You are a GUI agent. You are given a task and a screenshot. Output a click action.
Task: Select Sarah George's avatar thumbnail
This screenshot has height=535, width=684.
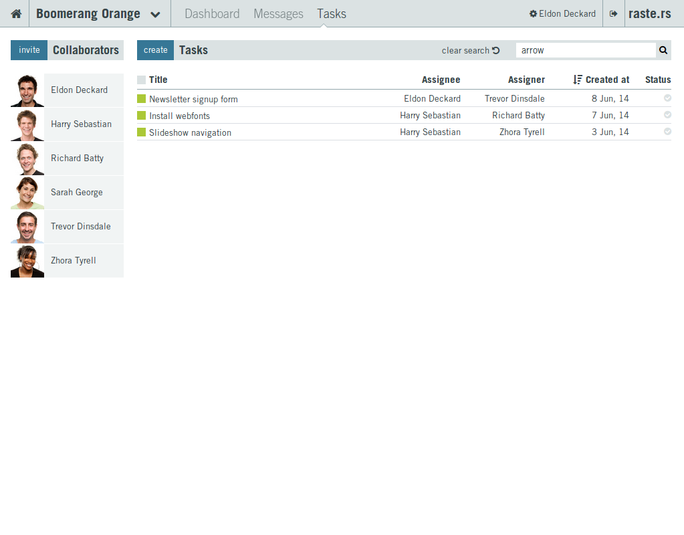pyautogui.click(x=27, y=193)
